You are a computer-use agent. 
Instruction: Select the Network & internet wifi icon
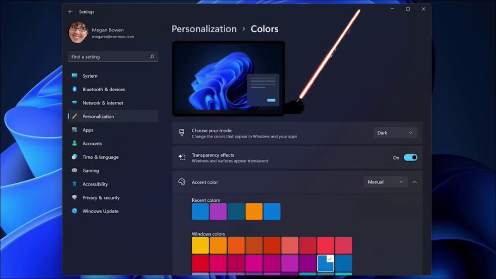[x=74, y=103]
